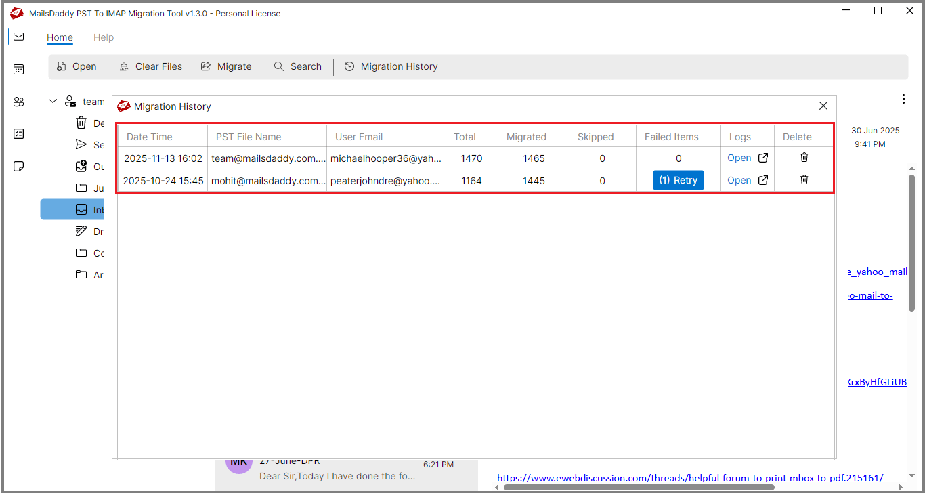The image size is (925, 493).
Task: Open the three-dot overflow menu near the preview pane
Action: pos(903,98)
